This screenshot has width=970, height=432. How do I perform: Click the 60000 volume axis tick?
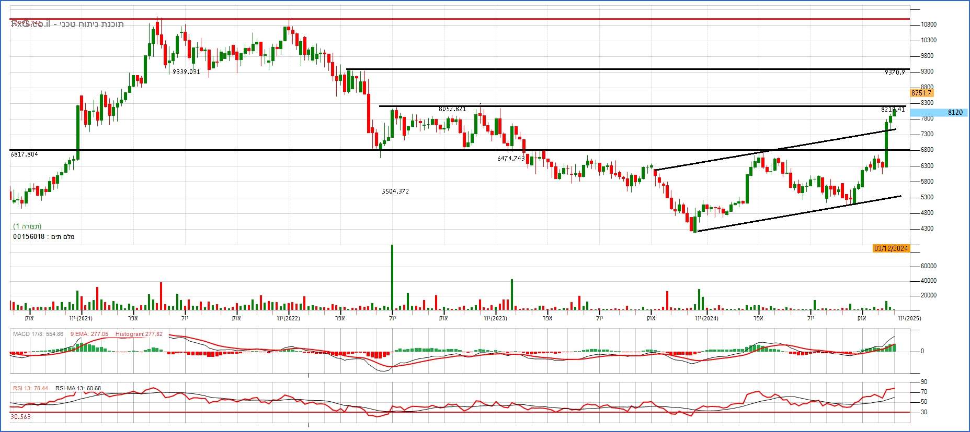click(x=929, y=266)
